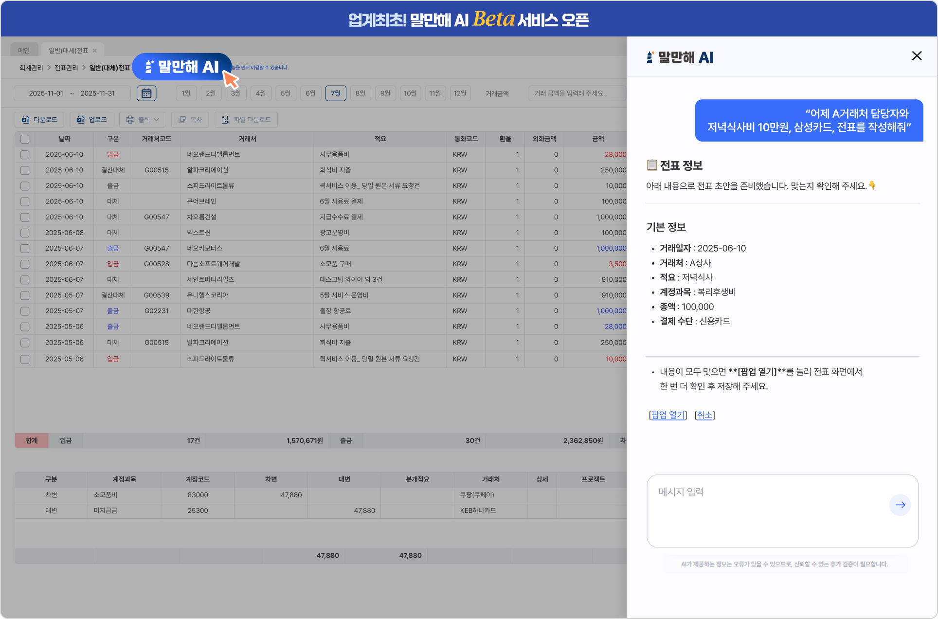This screenshot has width=938, height=619.
Task: Switch to the 메인 tab
Action: [24, 50]
